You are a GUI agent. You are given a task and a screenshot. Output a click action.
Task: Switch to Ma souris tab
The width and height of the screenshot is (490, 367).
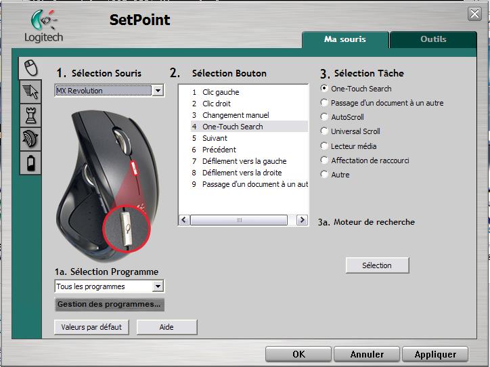click(x=345, y=39)
